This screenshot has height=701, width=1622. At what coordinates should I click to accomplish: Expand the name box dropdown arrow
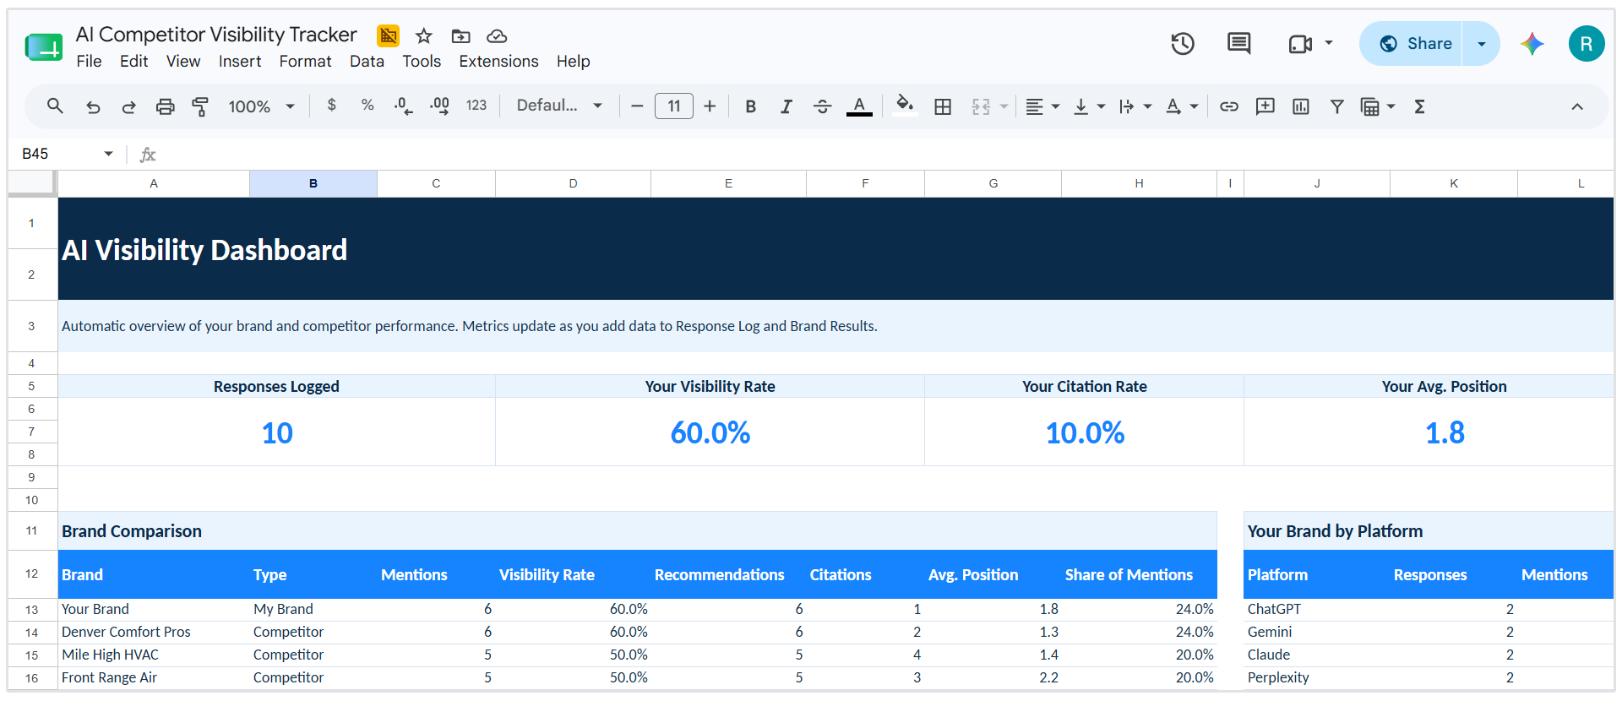pyautogui.click(x=108, y=154)
